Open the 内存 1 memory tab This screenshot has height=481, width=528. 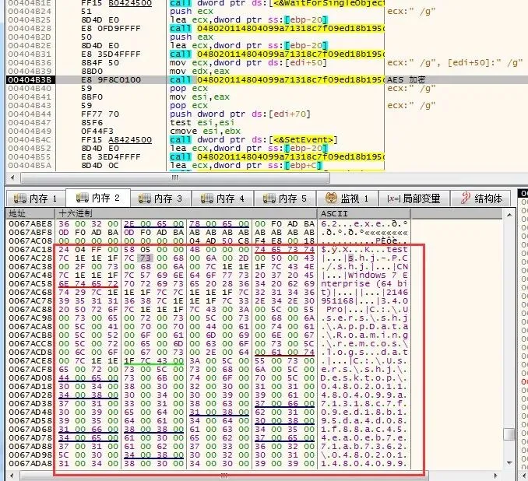click(x=36, y=198)
